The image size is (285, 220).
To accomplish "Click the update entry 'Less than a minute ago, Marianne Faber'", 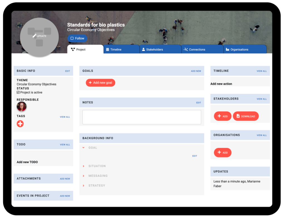I will (237, 184).
